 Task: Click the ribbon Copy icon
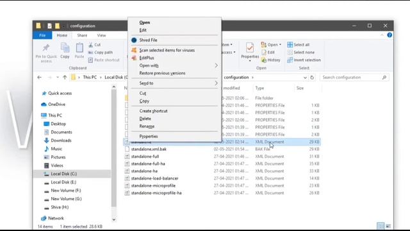[x=65, y=48]
